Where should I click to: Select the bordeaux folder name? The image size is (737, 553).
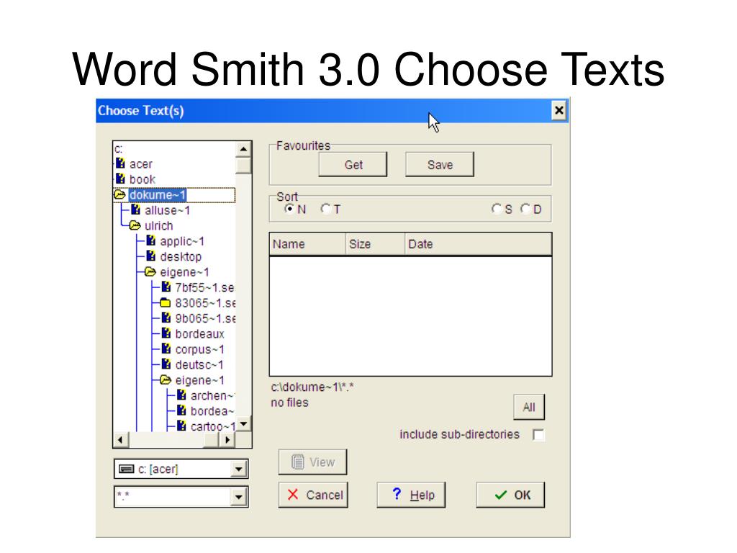[x=200, y=334]
